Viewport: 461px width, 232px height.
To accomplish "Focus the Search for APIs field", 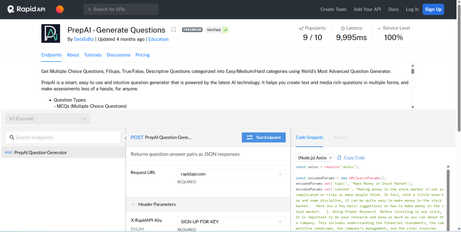I will tap(121, 9).
